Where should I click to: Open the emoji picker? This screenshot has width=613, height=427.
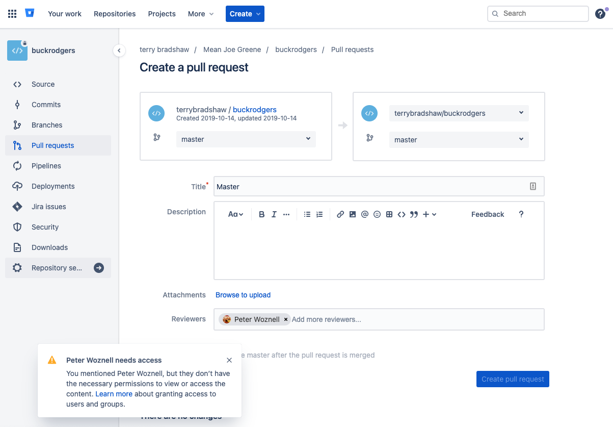click(377, 214)
